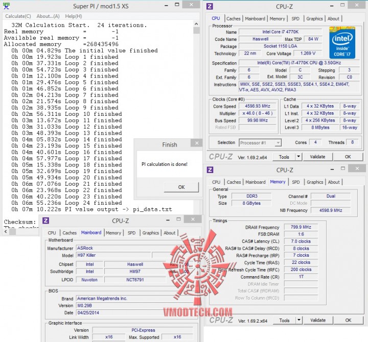Close the Finish dialog
The image size is (368, 342).
(197, 143)
